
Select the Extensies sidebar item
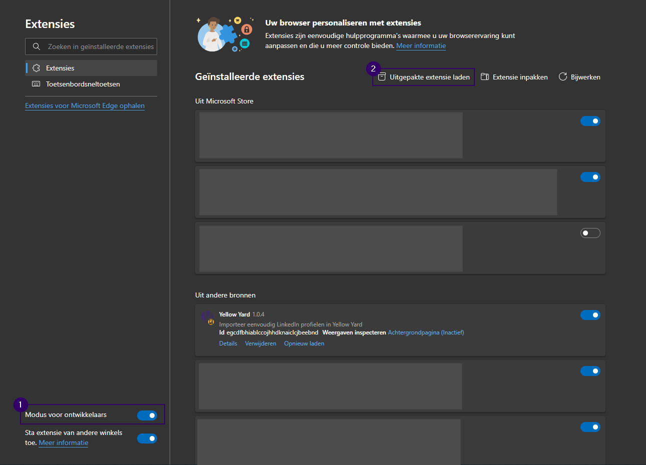91,68
